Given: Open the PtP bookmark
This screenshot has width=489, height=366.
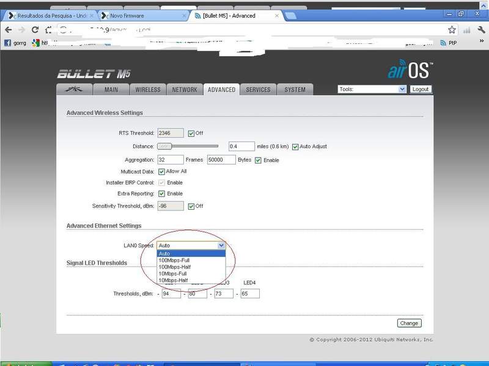Looking at the screenshot, I should 448,43.
